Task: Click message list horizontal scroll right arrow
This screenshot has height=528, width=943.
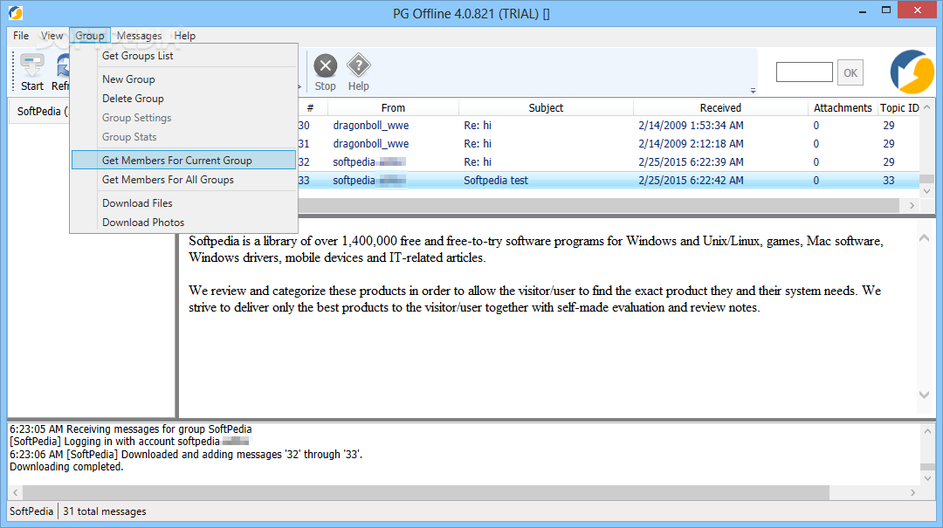Action: point(912,205)
